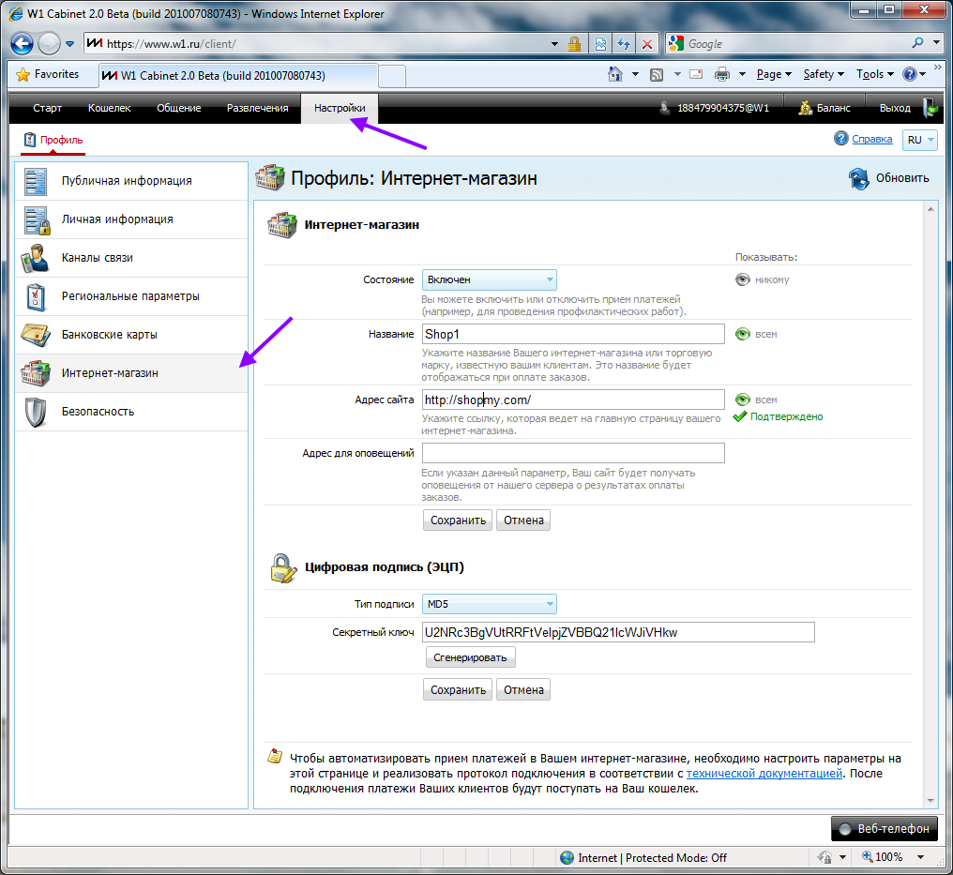This screenshot has width=953, height=875.
Task: Expand the address bar history dropdown
Action: click(x=554, y=44)
